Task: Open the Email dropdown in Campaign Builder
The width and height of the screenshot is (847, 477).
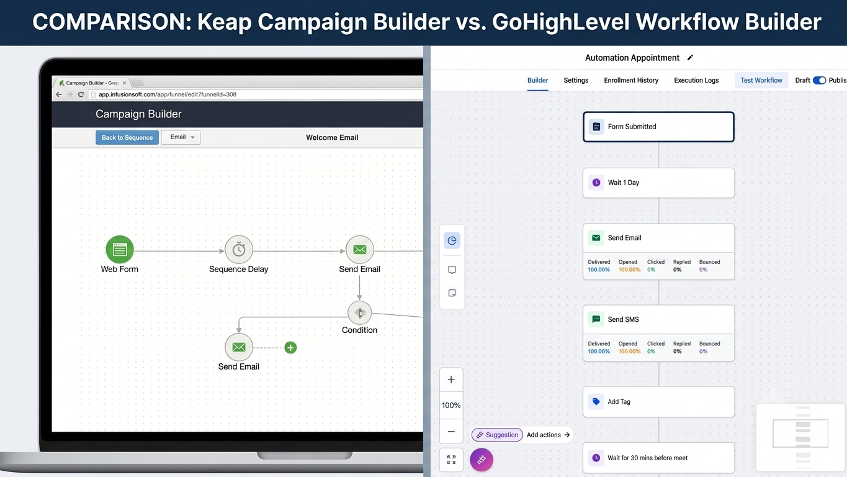Action: [181, 137]
